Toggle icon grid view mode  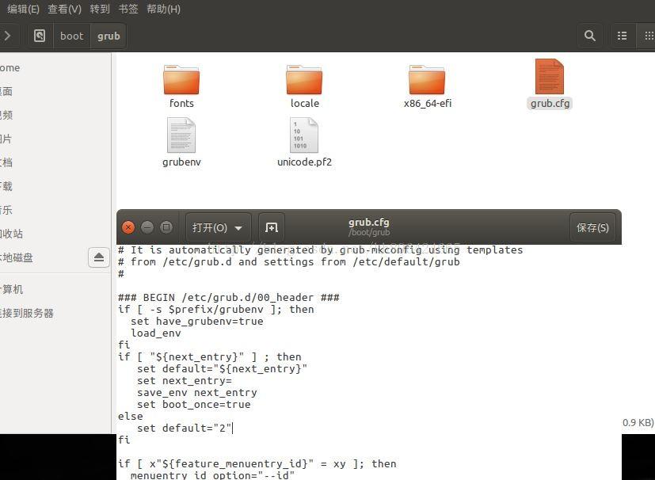click(650, 36)
